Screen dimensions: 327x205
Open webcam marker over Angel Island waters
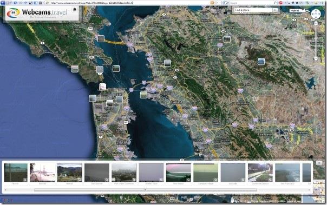pos(116,68)
